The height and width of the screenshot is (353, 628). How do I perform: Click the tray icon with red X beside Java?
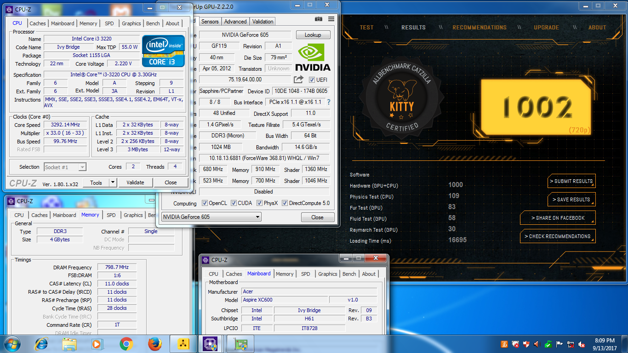click(515, 344)
